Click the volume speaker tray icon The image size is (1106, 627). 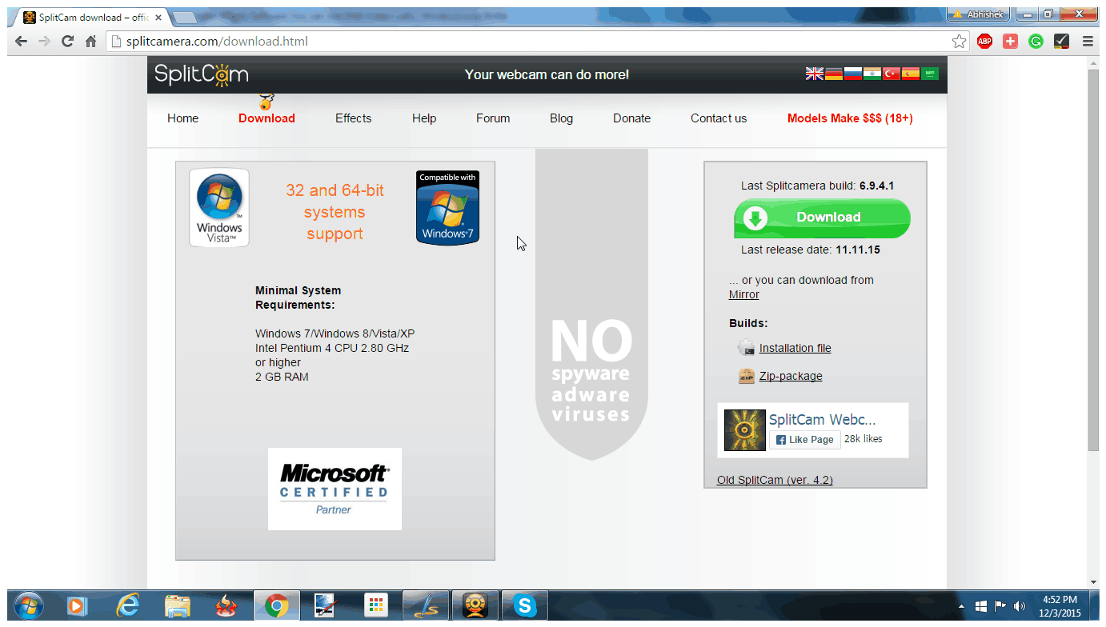(x=1020, y=606)
